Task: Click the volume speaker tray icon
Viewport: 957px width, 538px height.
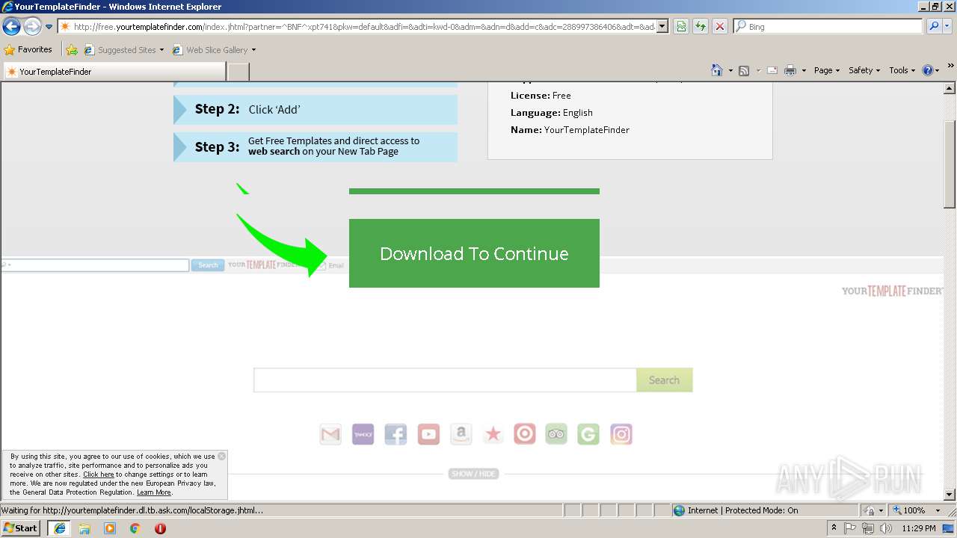Action: (886, 528)
